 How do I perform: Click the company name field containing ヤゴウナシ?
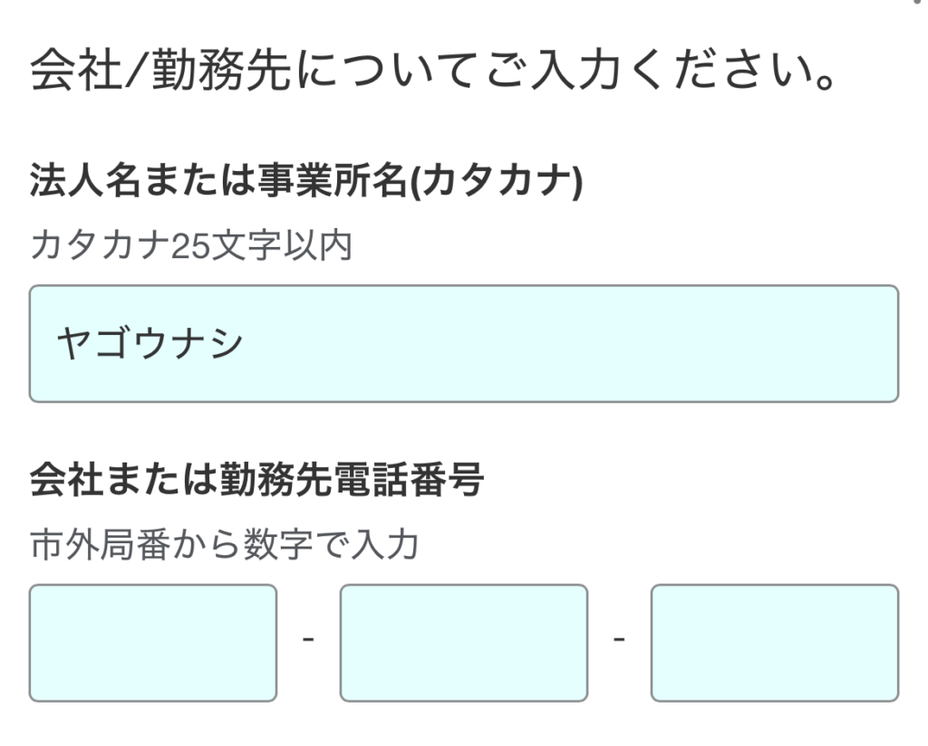464,344
